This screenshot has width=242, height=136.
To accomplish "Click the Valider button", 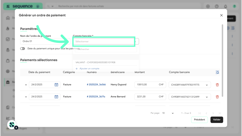I will pos(217,119).
